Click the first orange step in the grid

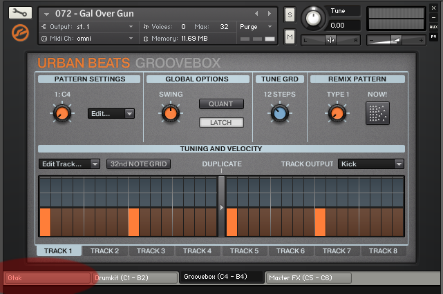45,222
